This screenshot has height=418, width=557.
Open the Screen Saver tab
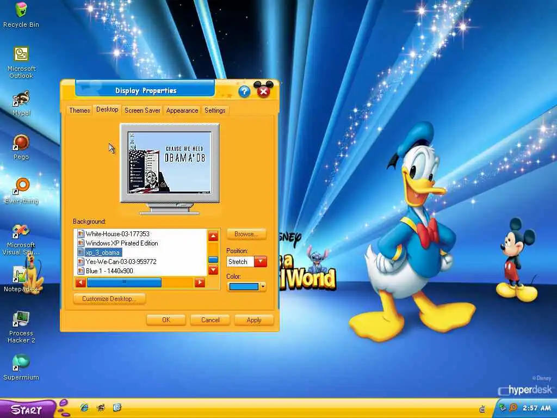pos(142,110)
